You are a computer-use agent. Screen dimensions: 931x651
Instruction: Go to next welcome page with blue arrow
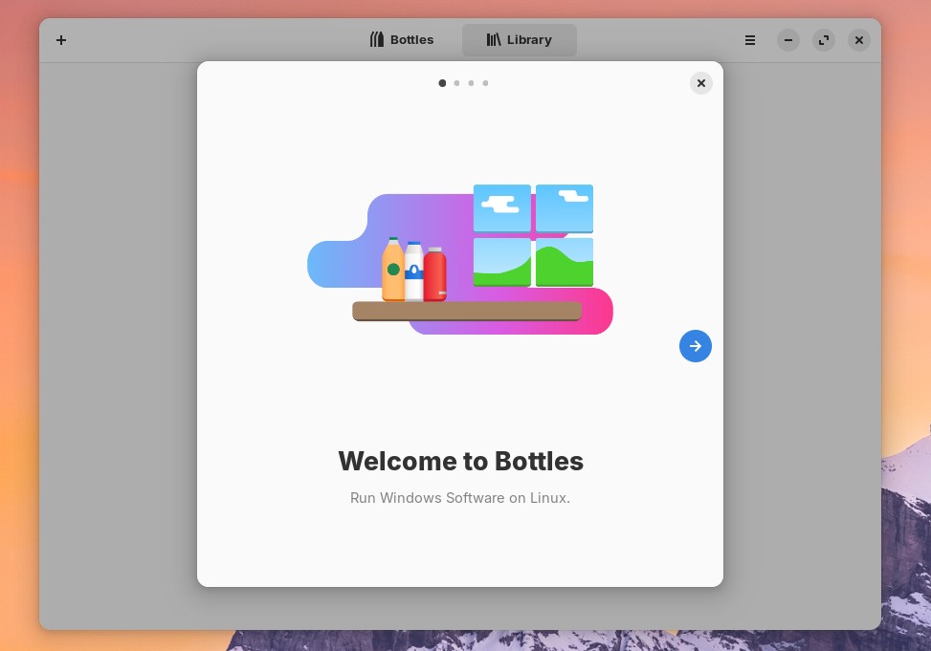[696, 346]
